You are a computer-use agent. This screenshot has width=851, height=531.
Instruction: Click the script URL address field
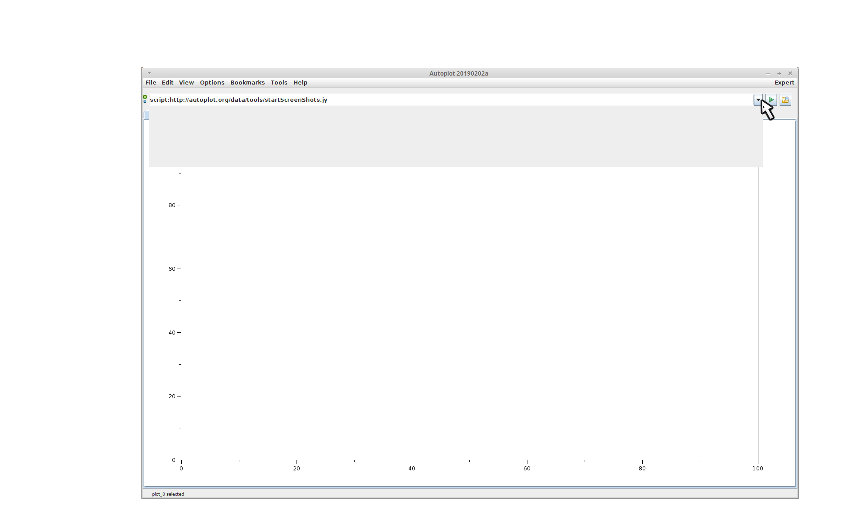[451, 100]
